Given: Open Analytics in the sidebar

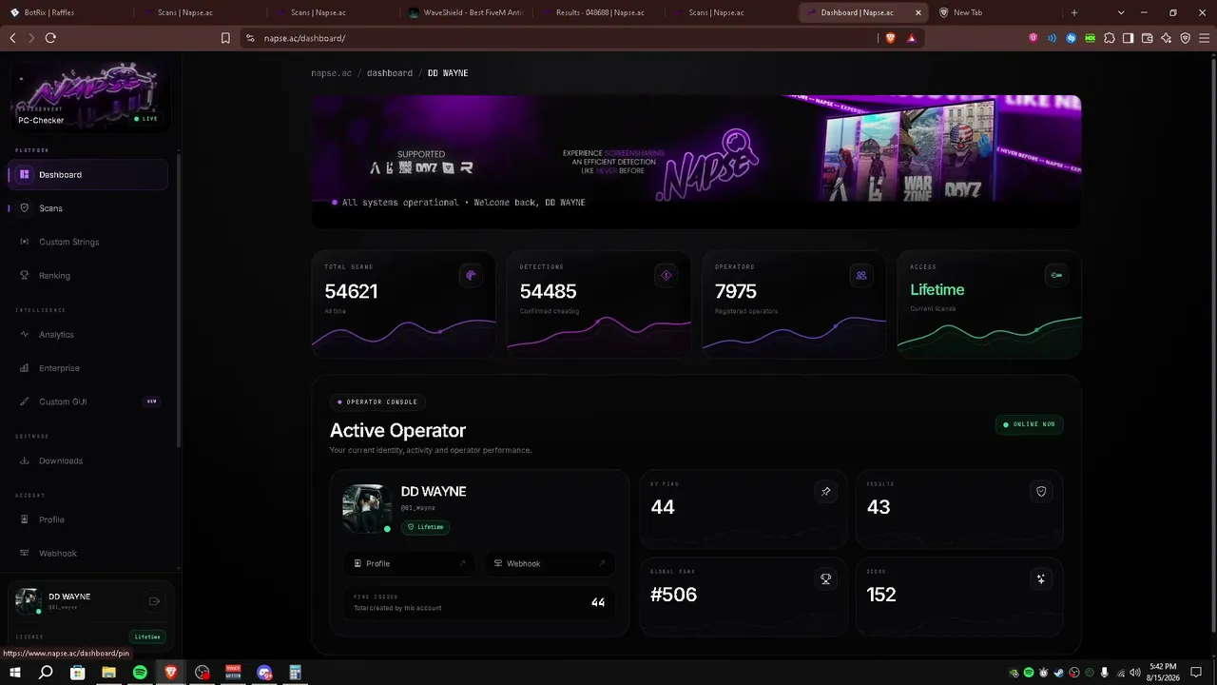Looking at the screenshot, I should point(87,335).
